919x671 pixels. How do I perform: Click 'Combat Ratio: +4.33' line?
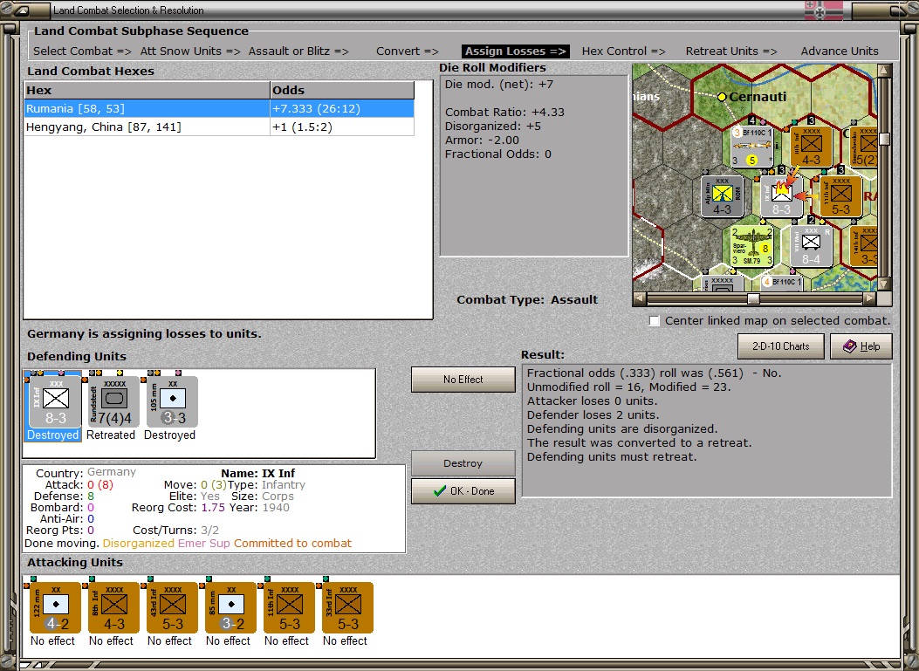pyautogui.click(x=504, y=112)
